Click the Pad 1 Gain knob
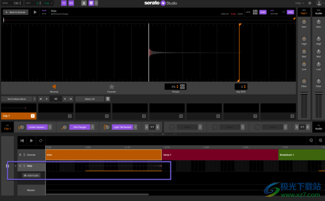 tap(304, 22)
